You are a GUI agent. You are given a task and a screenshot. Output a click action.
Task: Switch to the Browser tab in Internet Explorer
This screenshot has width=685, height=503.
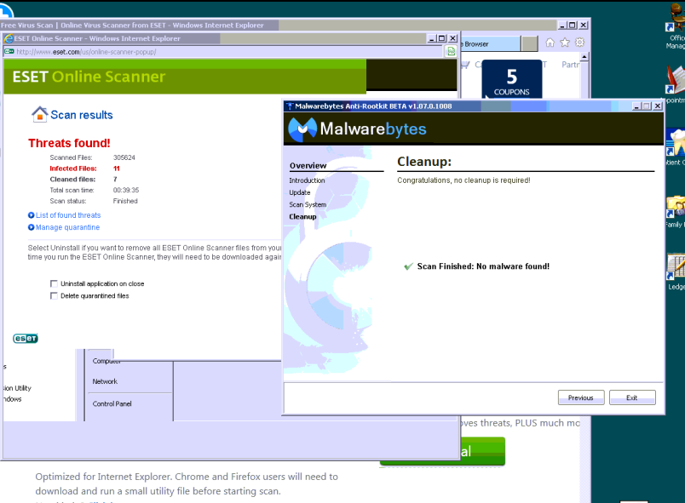(x=491, y=44)
